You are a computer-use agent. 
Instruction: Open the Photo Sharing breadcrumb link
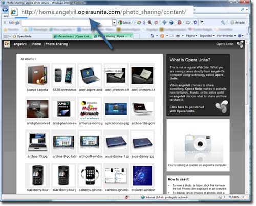(x=56, y=44)
